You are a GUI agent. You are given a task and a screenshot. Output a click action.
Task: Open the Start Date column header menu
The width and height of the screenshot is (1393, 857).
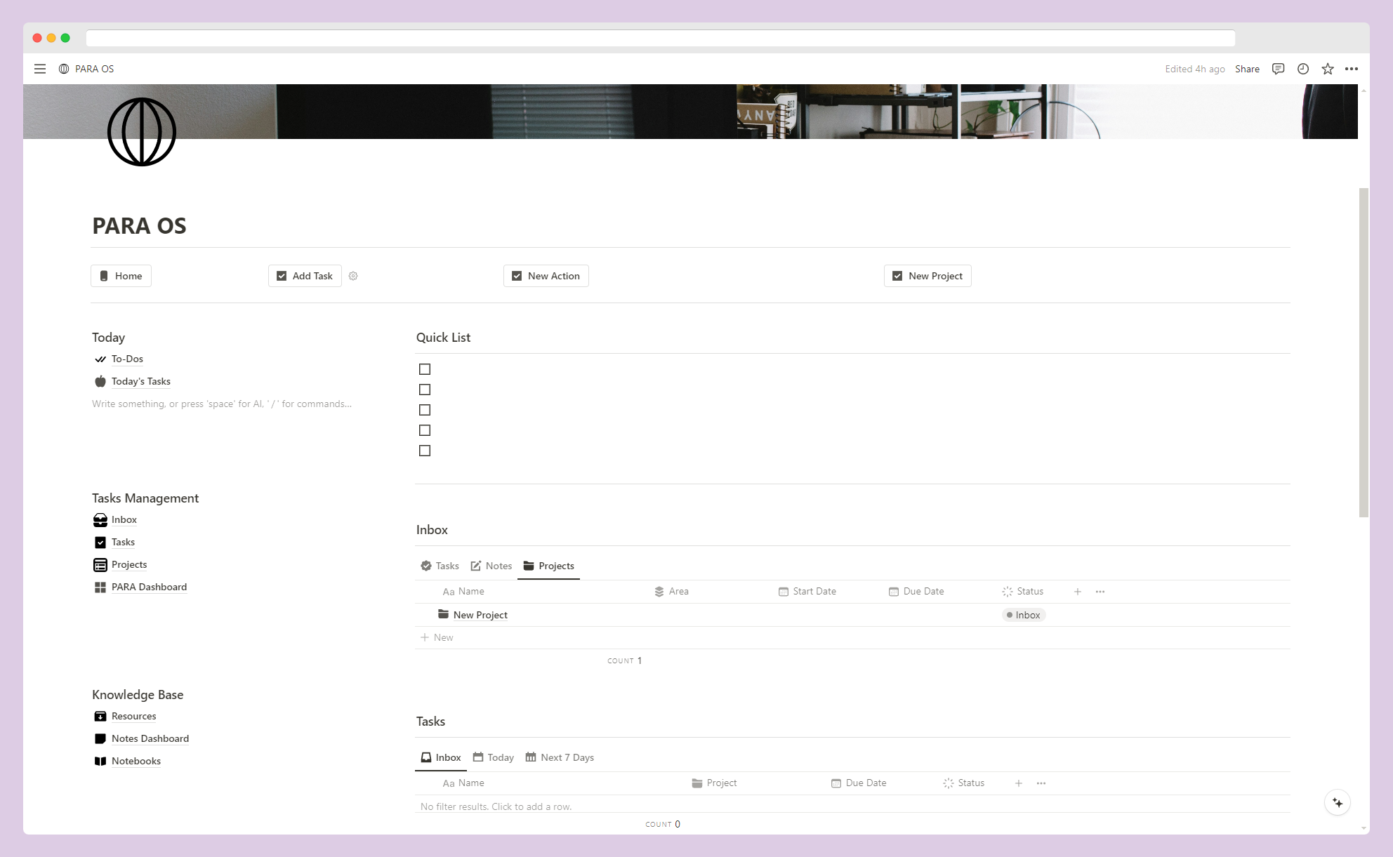pyautogui.click(x=807, y=592)
